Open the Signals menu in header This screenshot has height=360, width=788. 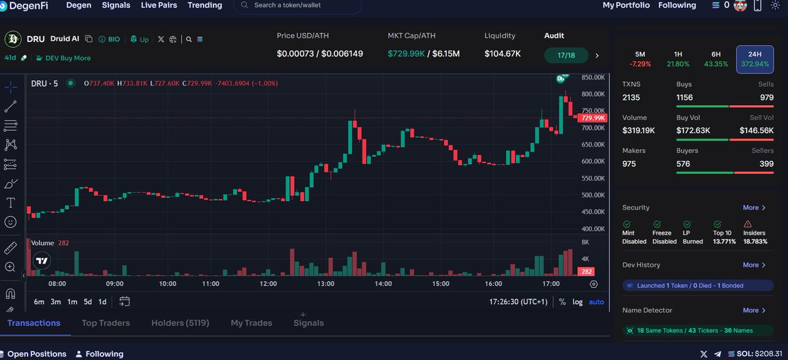tap(116, 5)
